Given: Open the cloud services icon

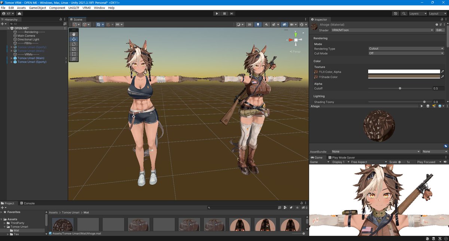Looking at the screenshot, I should (x=19, y=13).
